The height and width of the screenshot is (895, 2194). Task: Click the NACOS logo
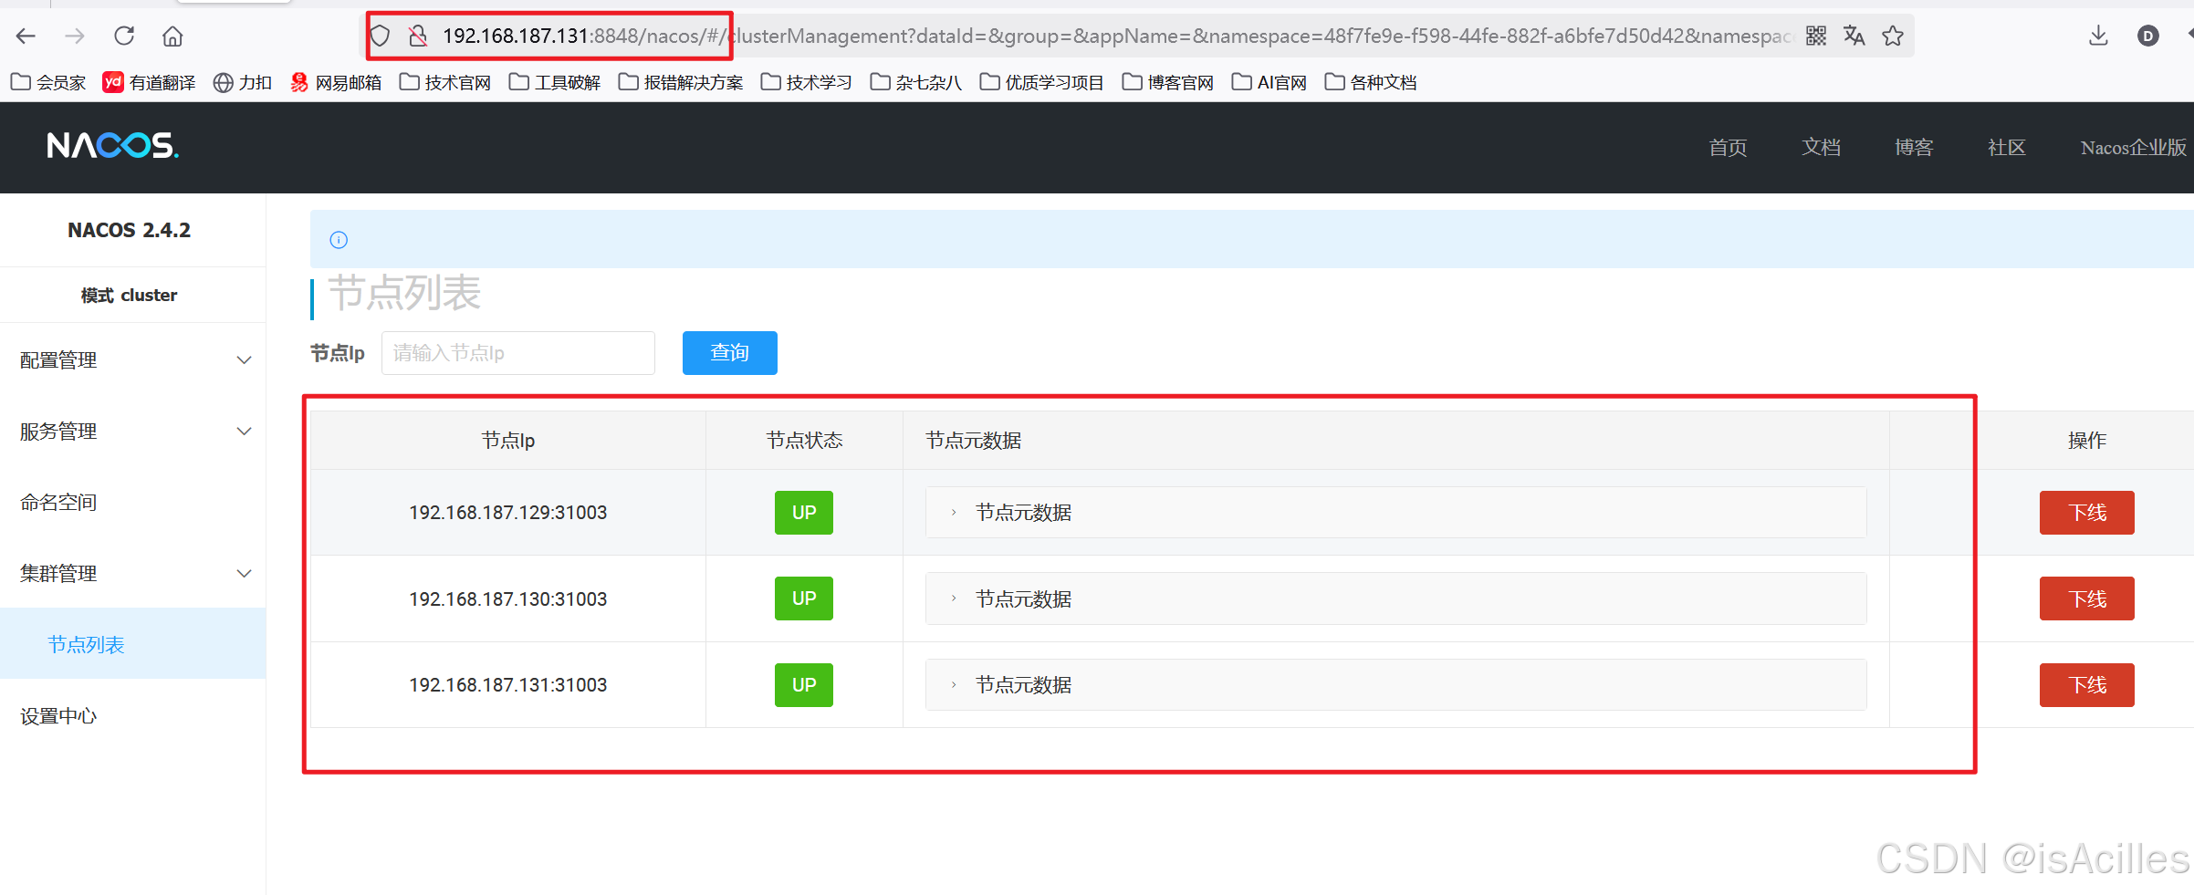pyautogui.click(x=112, y=146)
